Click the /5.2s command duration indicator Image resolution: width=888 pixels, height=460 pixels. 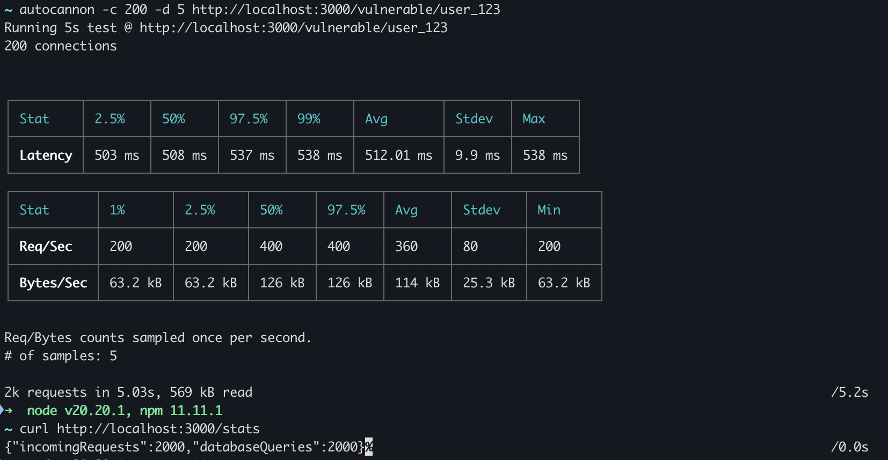point(849,392)
